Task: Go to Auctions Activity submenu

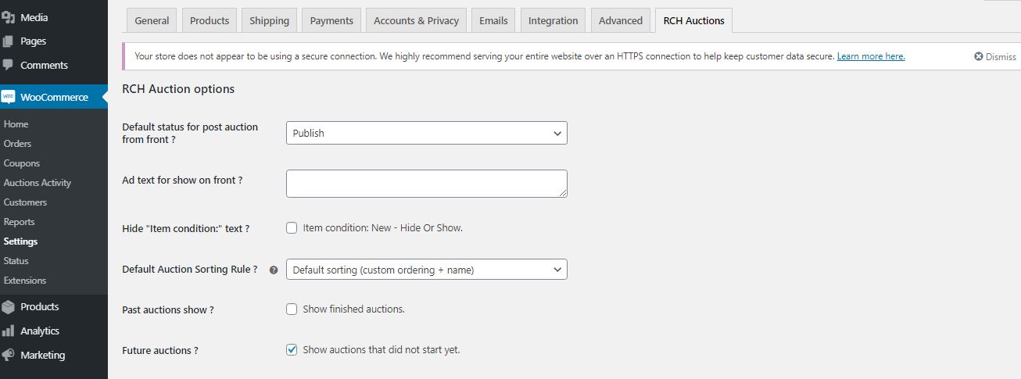Action: [x=38, y=183]
